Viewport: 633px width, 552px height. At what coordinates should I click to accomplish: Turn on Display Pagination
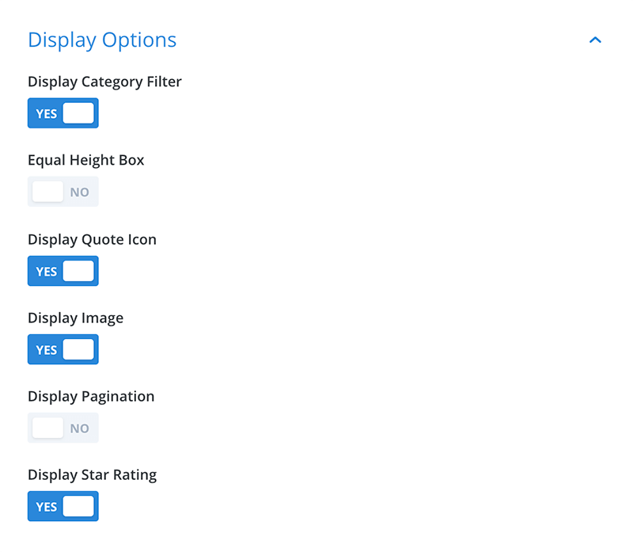pos(63,428)
